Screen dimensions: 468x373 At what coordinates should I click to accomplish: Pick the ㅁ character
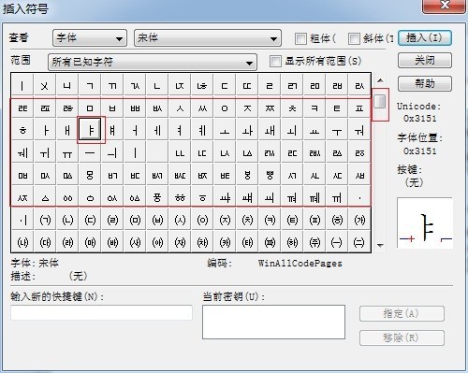90,108
